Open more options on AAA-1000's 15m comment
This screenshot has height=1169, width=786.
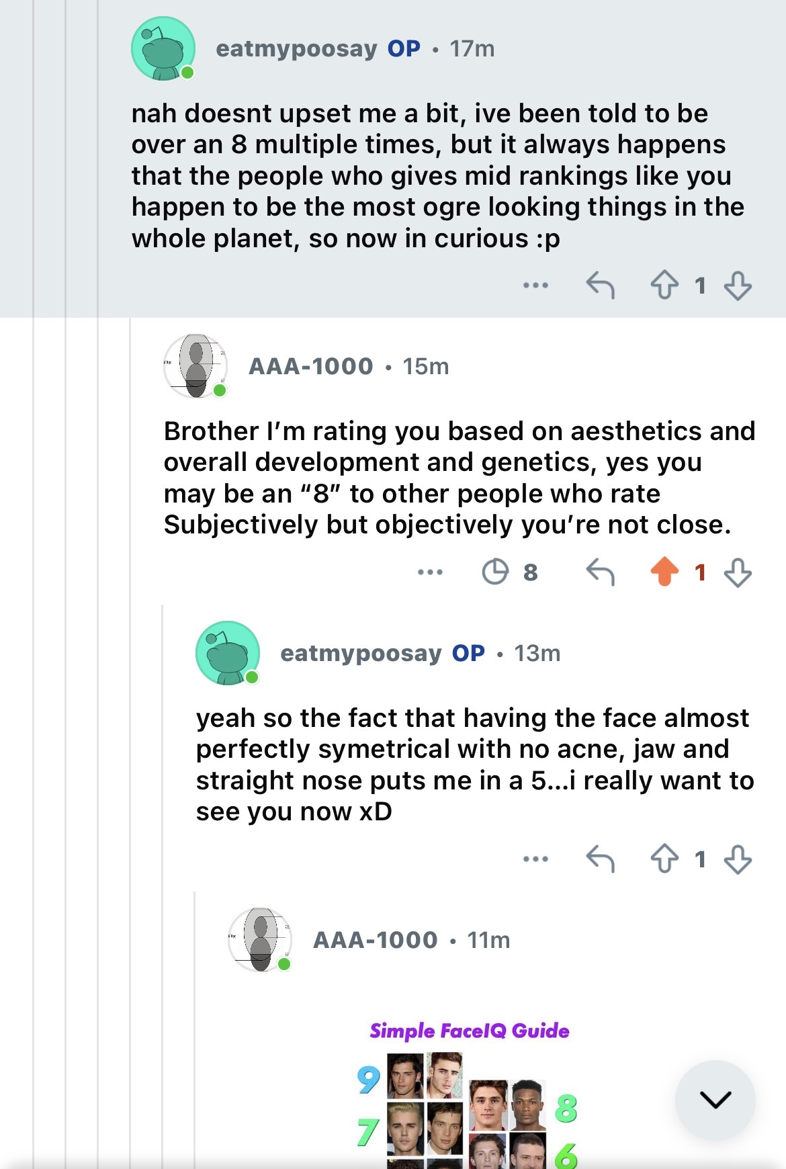430,572
